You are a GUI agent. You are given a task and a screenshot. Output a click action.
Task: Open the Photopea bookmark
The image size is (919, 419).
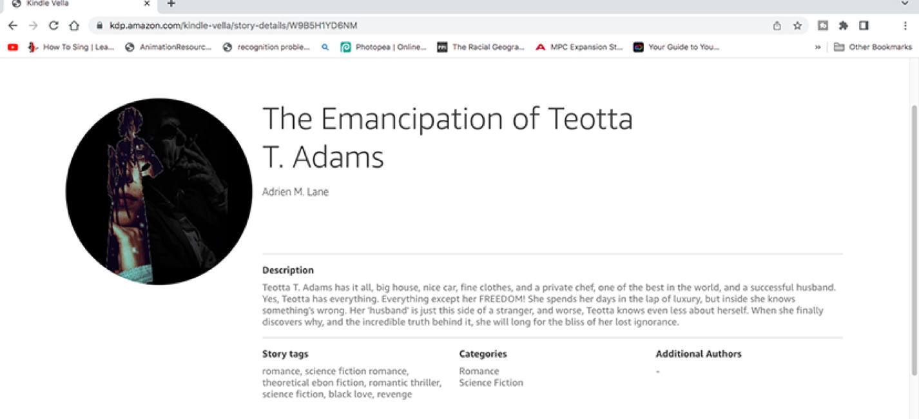383,47
